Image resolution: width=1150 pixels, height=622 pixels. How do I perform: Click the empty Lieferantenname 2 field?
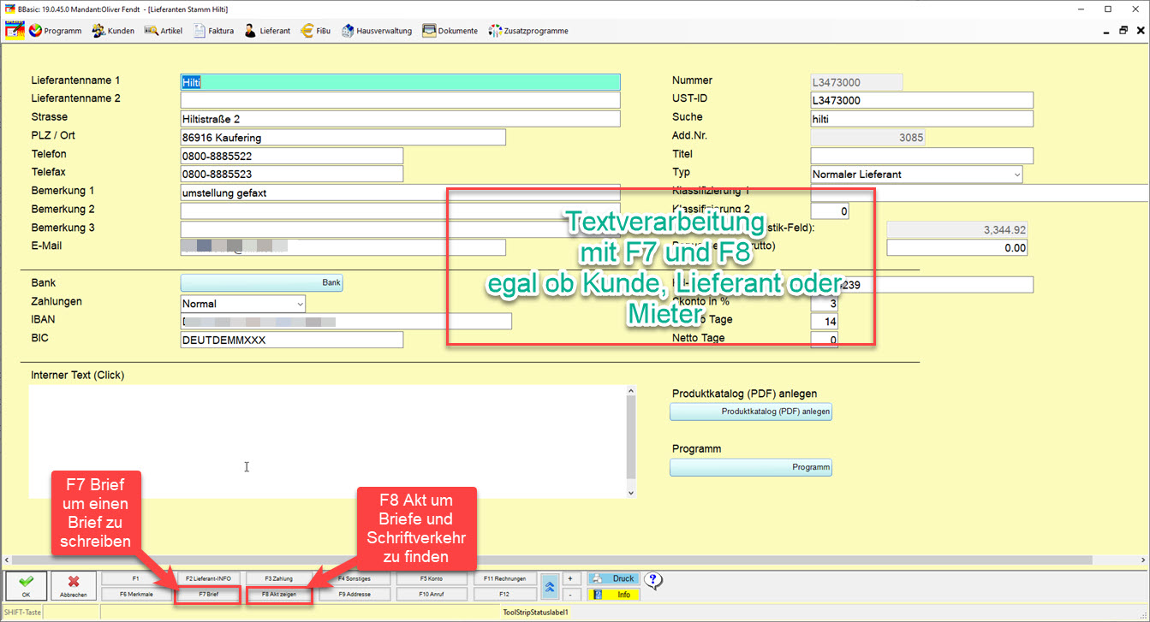400,100
